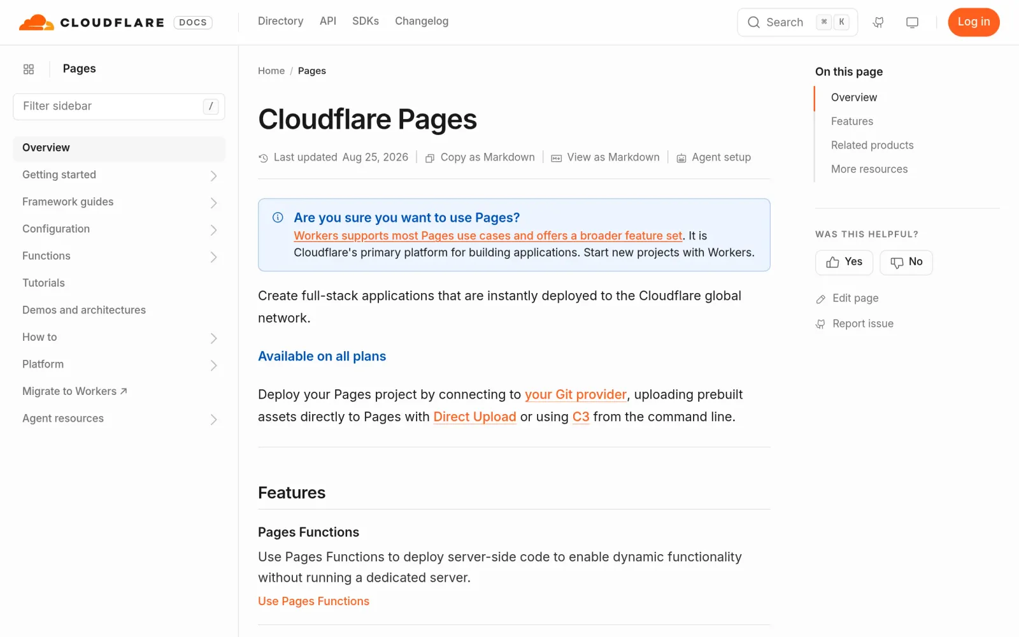The width and height of the screenshot is (1019, 637).
Task: Click the magnifier icon in Search
Action: pos(754,22)
